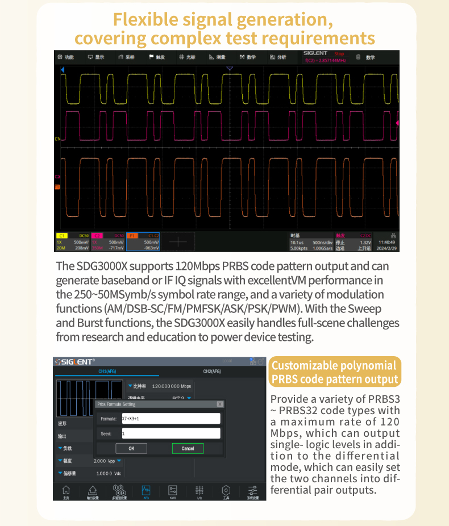Click the blue trigger level marker arrow

click(63, 69)
